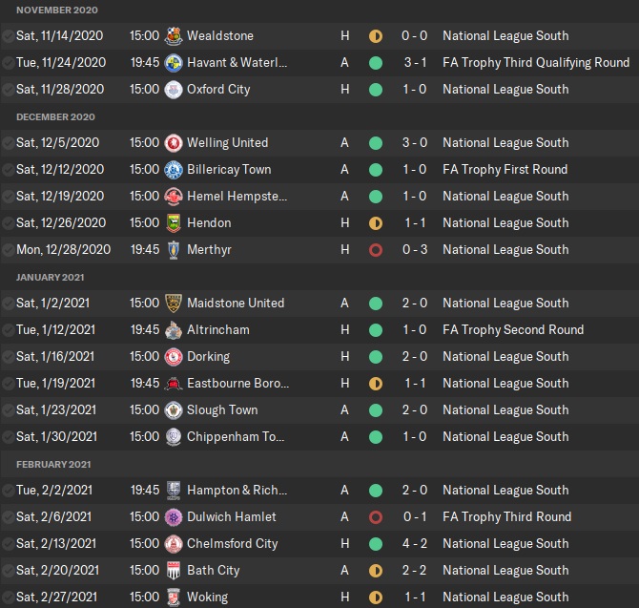Click the red loss indicator for Merthyr
The height and width of the screenshot is (608, 639).
point(376,250)
